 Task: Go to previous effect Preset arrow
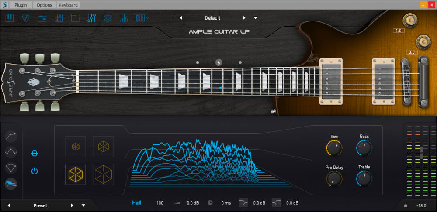click(9, 205)
